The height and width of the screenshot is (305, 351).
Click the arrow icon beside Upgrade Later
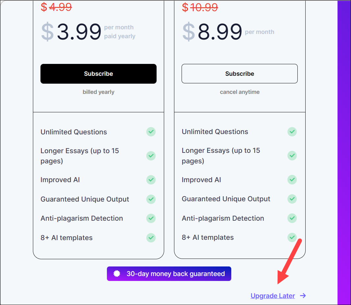pyautogui.click(x=303, y=295)
